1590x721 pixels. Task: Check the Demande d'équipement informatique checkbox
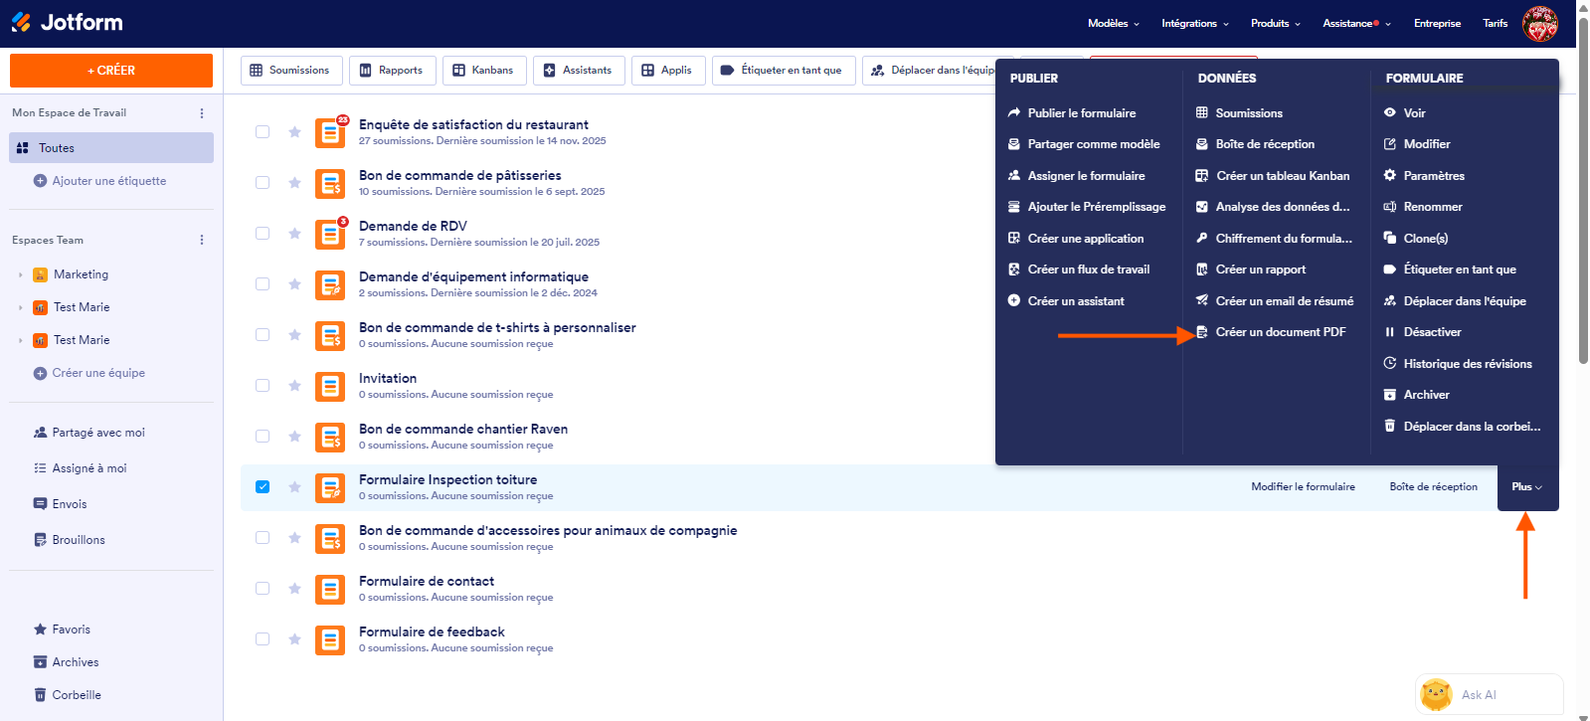tap(263, 283)
